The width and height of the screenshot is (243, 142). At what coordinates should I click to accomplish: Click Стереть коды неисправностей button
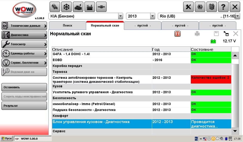pyautogui.click(x=24, y=97)
